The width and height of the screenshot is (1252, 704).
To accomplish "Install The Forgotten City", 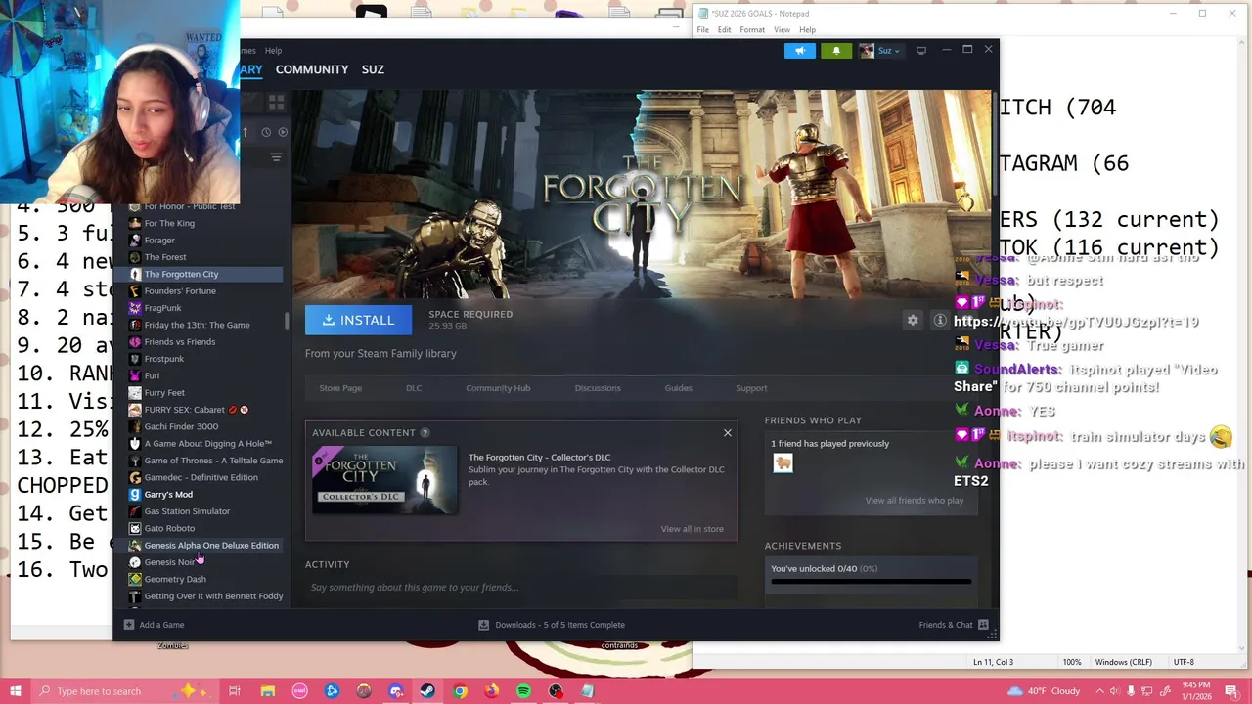I will 358,320.
